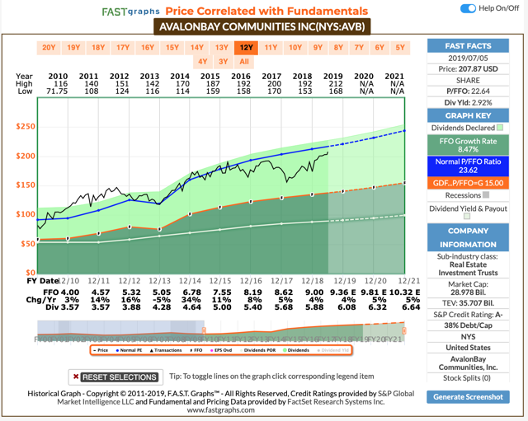Click the FAST FACTS panel header
Screen dimensions: 528x421
[x=468, y=46]
